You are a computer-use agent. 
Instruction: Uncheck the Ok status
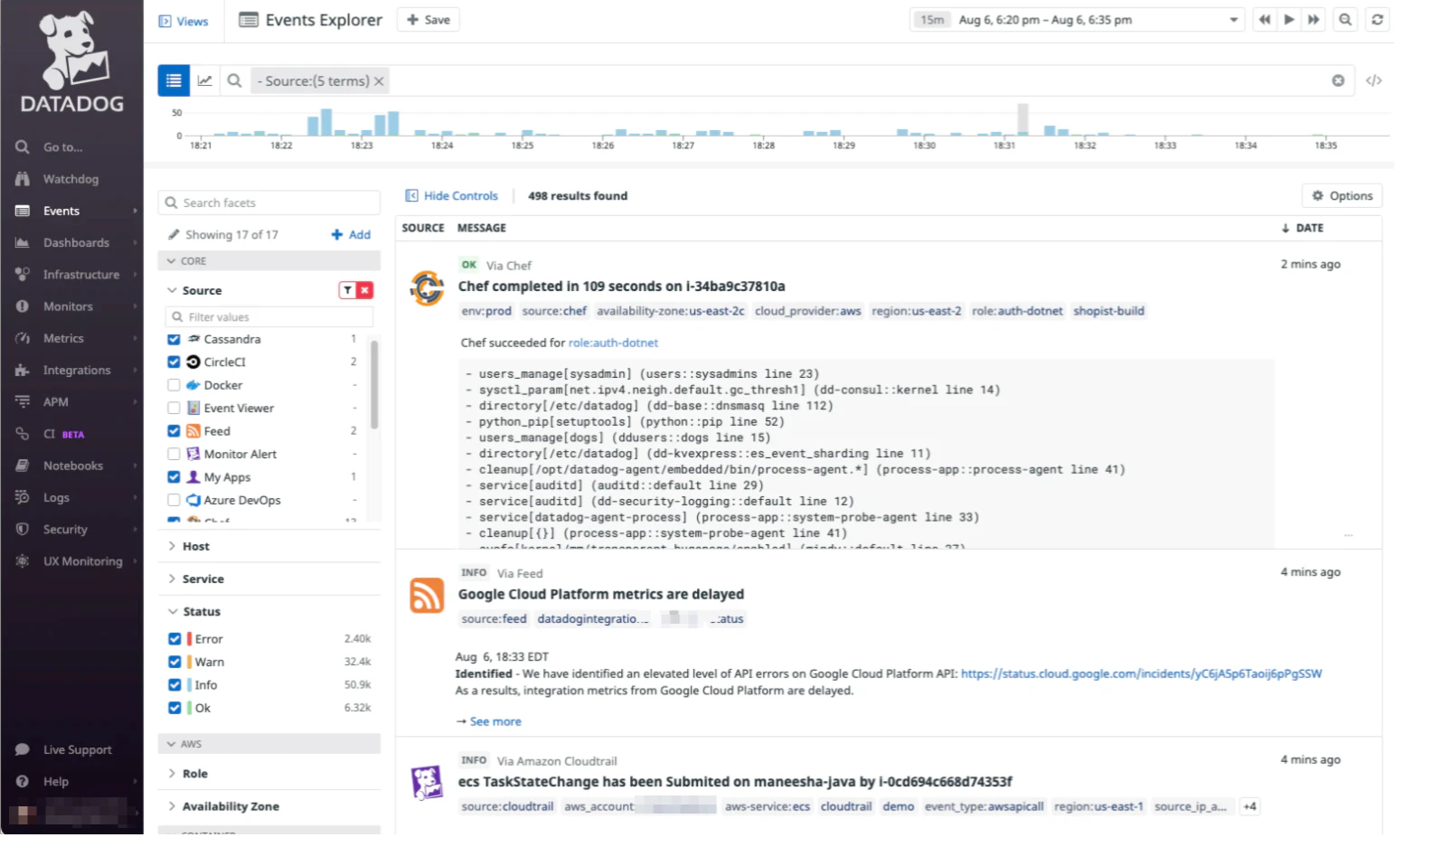point(174,708)
